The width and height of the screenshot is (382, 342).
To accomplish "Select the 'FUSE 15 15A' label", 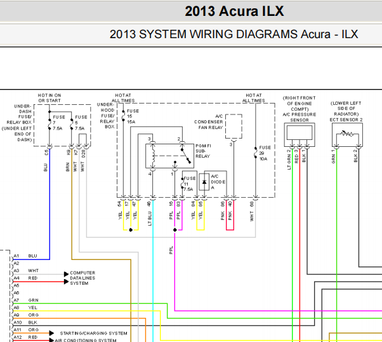I will (132, 116).
